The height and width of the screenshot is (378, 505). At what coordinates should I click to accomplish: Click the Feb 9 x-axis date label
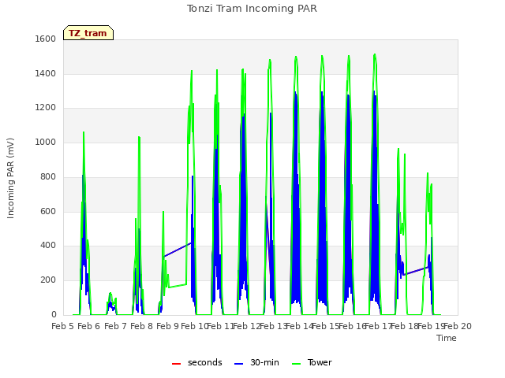168,326
